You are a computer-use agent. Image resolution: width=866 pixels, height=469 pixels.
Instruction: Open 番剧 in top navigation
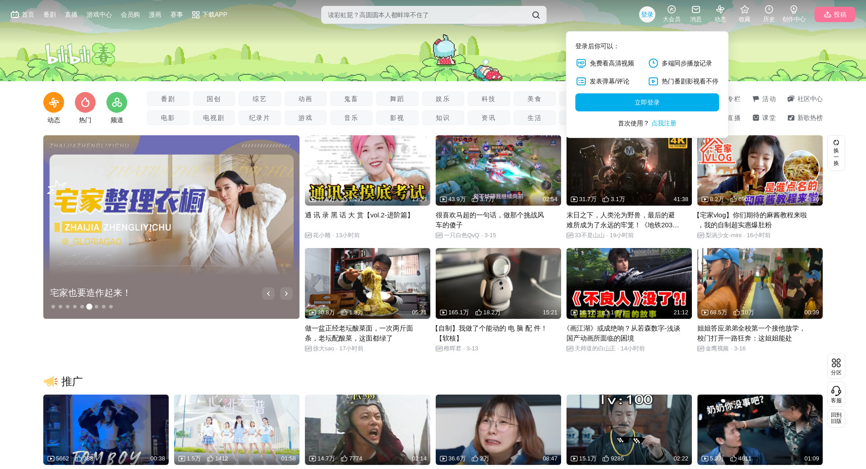50,14
